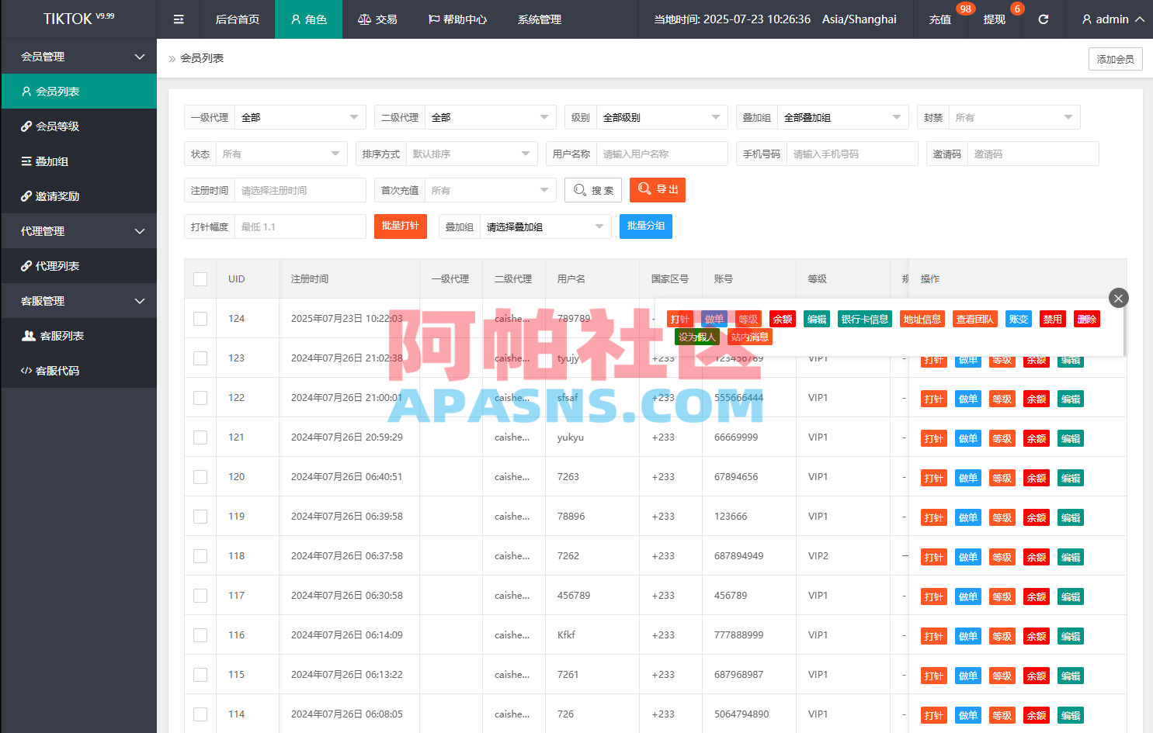Click the 搜索 button
This screenshot has height=733, width=1153.
[x=593, y=190]
